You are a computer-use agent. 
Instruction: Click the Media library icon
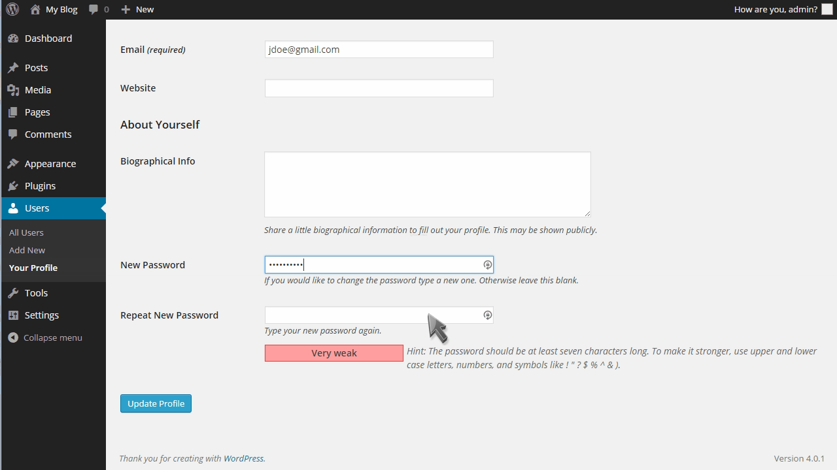point(14,89)
